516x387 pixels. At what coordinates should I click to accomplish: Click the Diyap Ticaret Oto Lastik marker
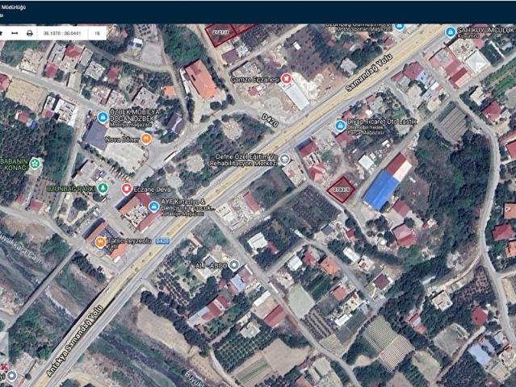pyautogui.click(x=340, y=126)
